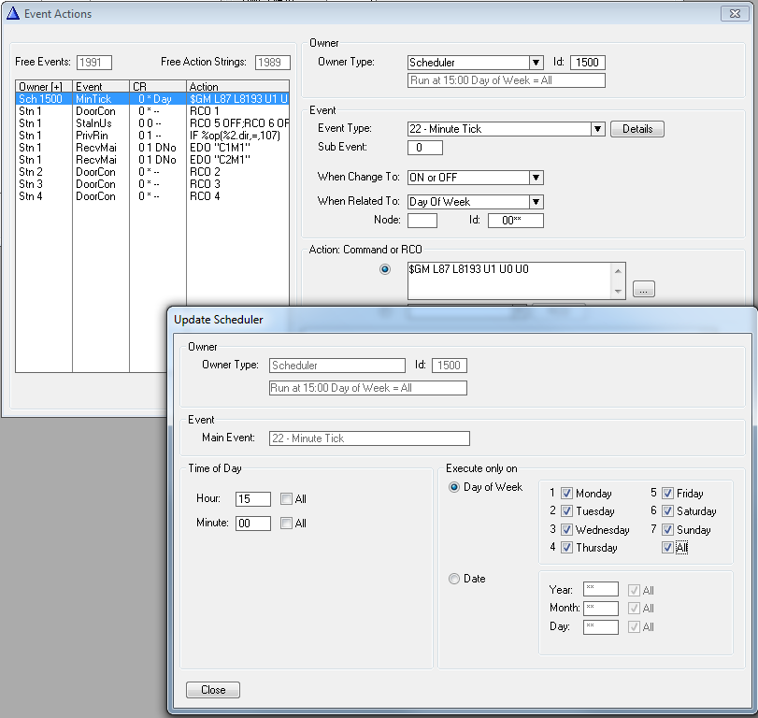Toggle the Hour All checkbox
Viewport: 758px width, 718px height.
[287, 499]
